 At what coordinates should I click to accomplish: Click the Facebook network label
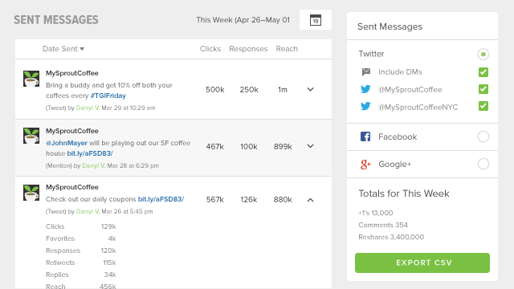pos(398,137)
